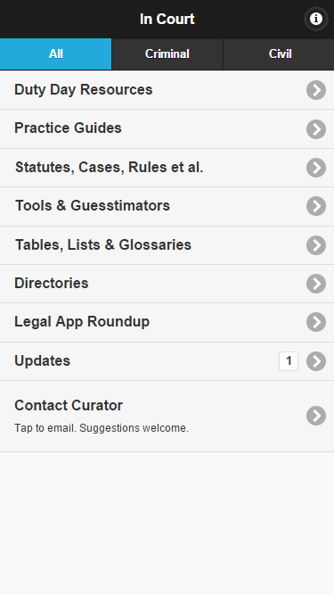Tap the chevron arrow beside Duty Day Resources
Image resolution: width=334 pixels, height=595 pixels.
316,90
